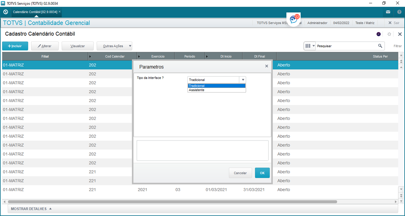Close the Cadastro Calendário Contábil screen
Screen dimensions: 405x216
tap(400, 34)
